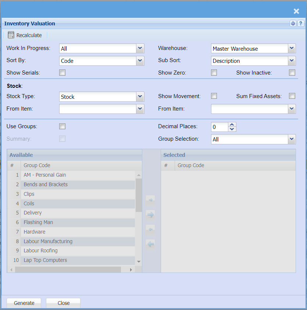Image resolution: width=307 pixels, height=310 pixels.
Task: Expand the Group Selection dropdown
Action: coord(292,139)
